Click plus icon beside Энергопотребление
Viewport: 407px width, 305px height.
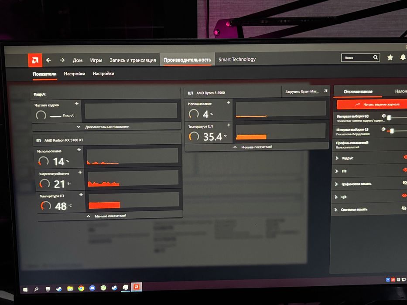click(80, 172)
